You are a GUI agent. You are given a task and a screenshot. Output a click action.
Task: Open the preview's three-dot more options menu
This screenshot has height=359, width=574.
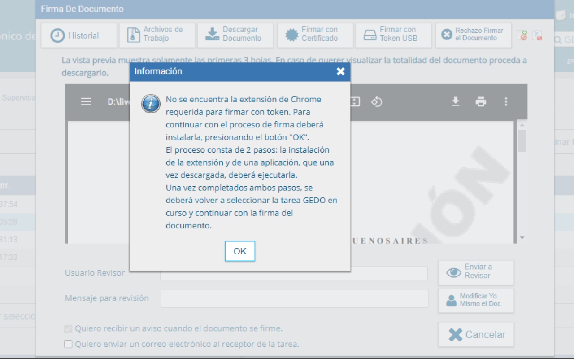click(x=506, y=102)
